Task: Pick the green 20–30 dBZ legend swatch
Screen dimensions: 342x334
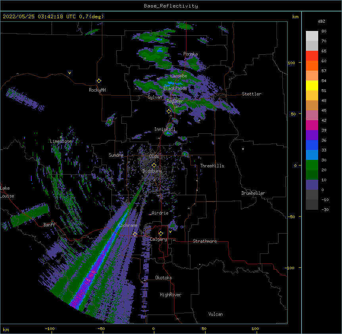Action: [x=312, y=165]
